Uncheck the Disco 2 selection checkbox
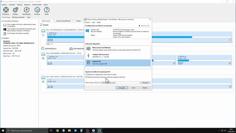 coord(43,58)
